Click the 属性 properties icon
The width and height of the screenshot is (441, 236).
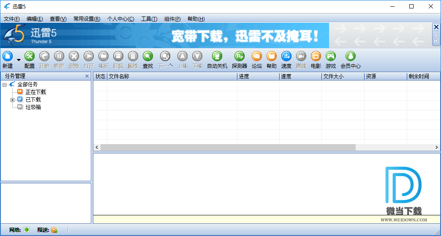133,56
